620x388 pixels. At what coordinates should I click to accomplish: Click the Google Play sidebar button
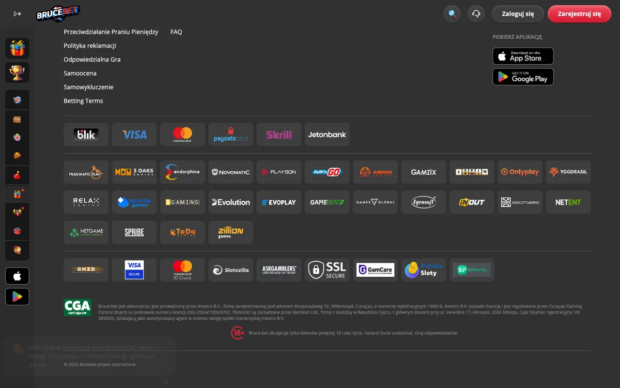pyautogui.click(x=17, y=296)
